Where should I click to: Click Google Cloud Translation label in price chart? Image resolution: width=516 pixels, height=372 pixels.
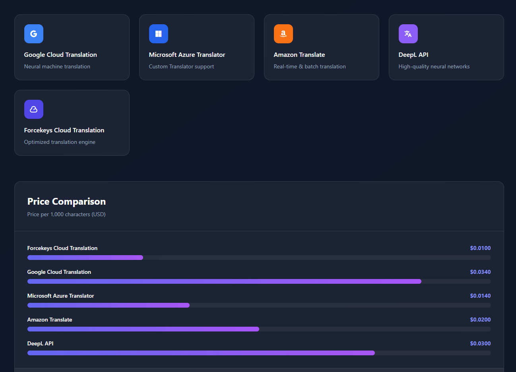point(59,272)
